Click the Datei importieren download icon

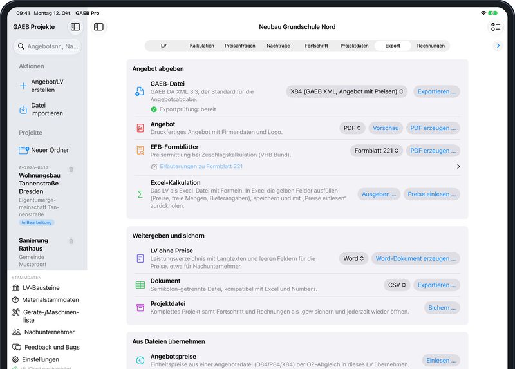point(23,109)
